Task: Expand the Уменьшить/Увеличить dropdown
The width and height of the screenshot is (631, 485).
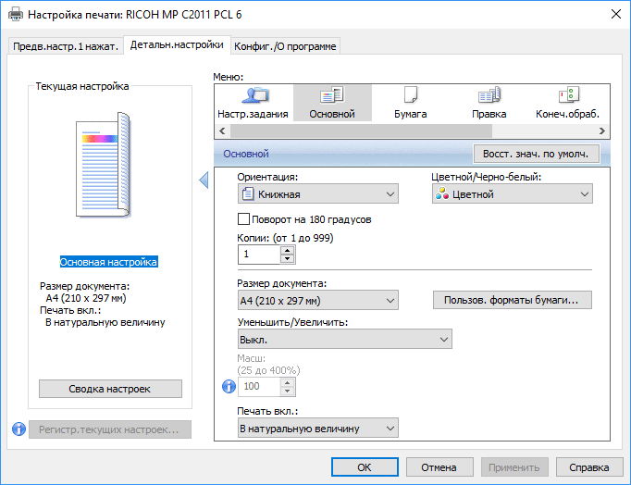Action: 345,339
